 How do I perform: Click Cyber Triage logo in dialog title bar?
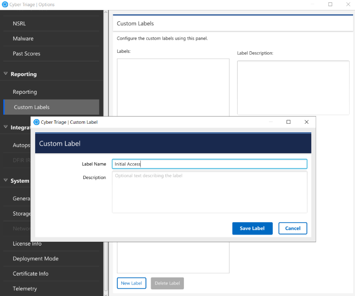[37, 122]
